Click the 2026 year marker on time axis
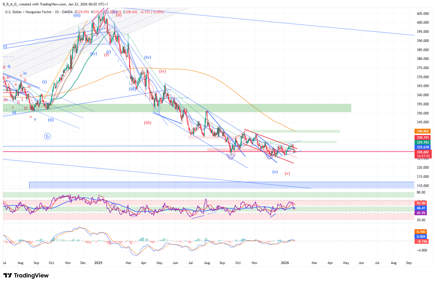The height and width of the screenshot is (284, 436). [x=285, y=263]
